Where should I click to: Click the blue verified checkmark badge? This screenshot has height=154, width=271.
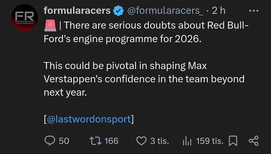[118, 11]
